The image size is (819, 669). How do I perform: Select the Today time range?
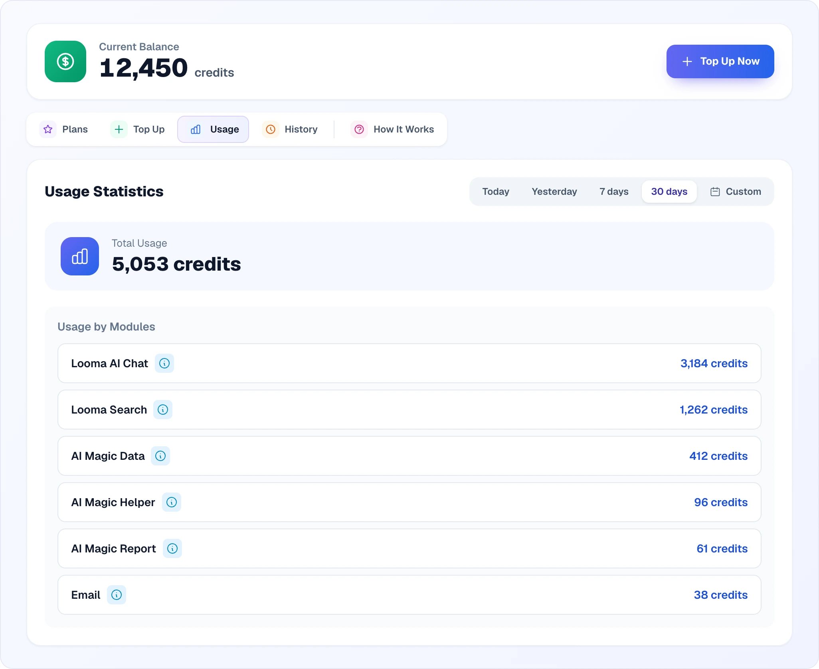click(x=496, y=192)
